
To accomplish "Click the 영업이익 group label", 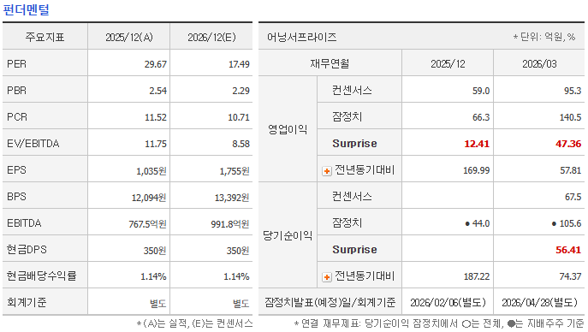I will pos(288,129).
